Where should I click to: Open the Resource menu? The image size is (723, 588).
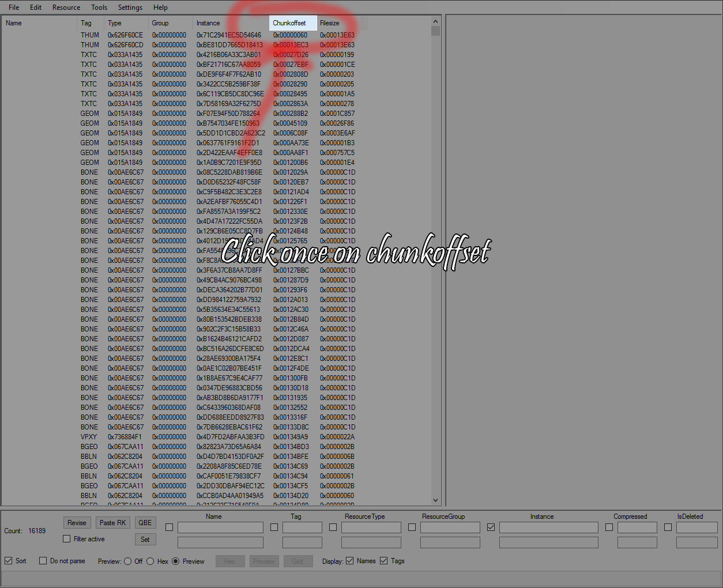pos(66,7)
